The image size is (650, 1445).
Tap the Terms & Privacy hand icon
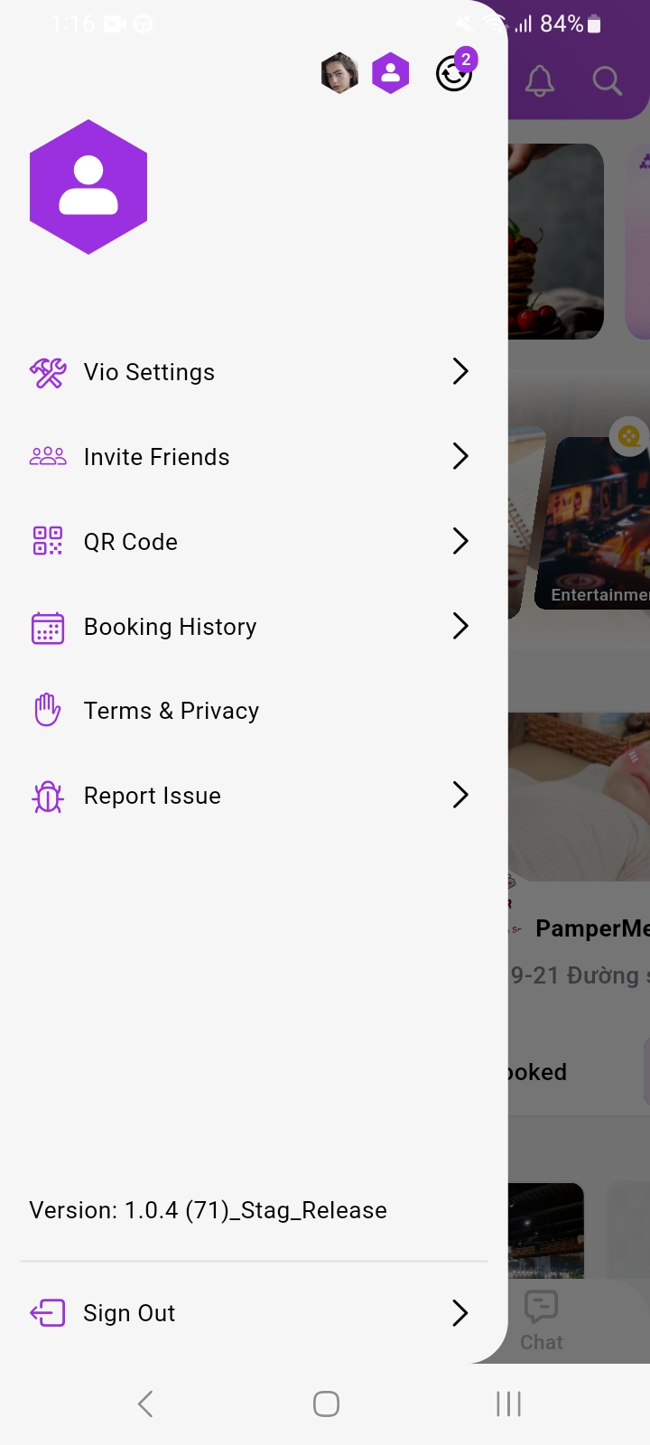coord(48,711)
